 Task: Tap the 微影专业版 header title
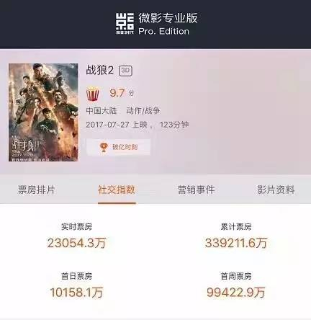click(x=168, y=18)
